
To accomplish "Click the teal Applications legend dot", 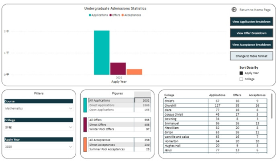I will [x=90, y=15].
